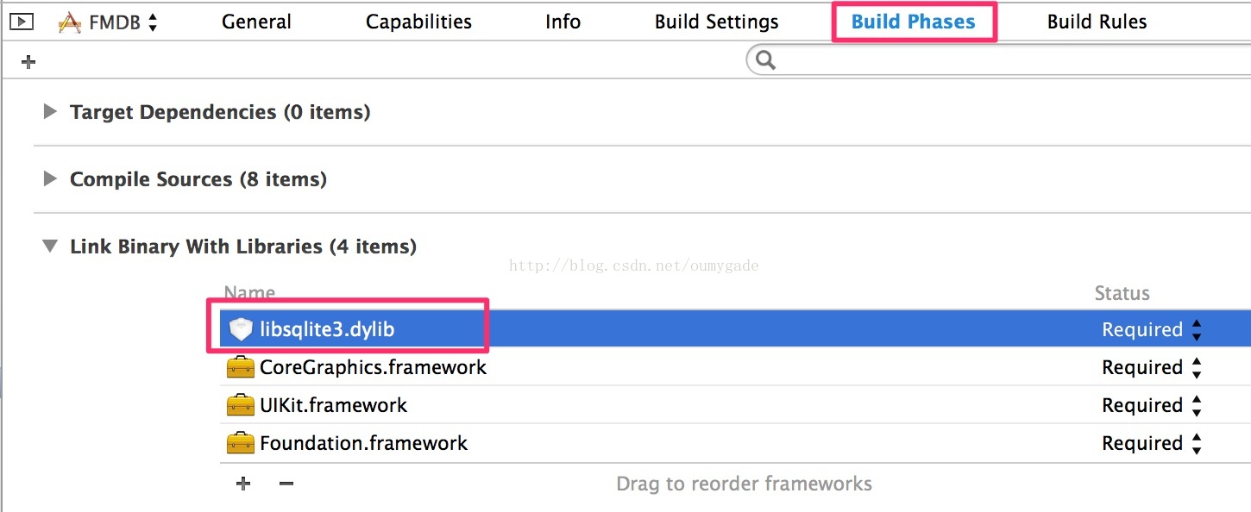This screenshot has height=512, width=1251.
Task: Click the UIKit.framework toolbox icon
Action: [x=241, y=405]
